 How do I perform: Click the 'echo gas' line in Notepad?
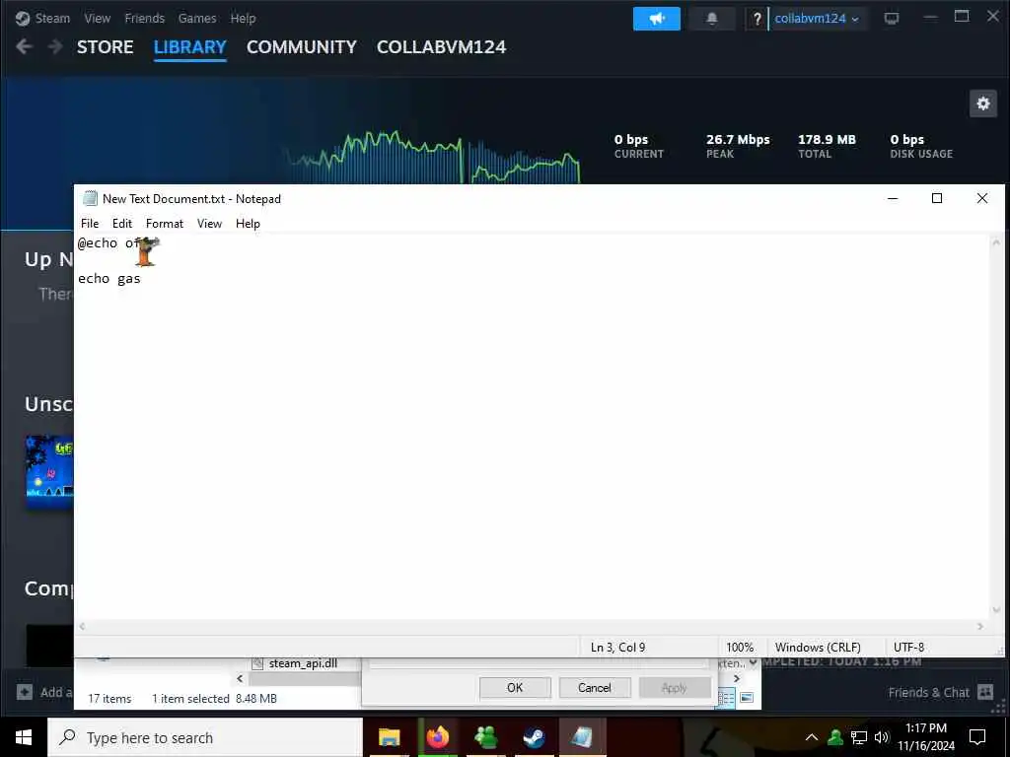[x=108, y=279]
